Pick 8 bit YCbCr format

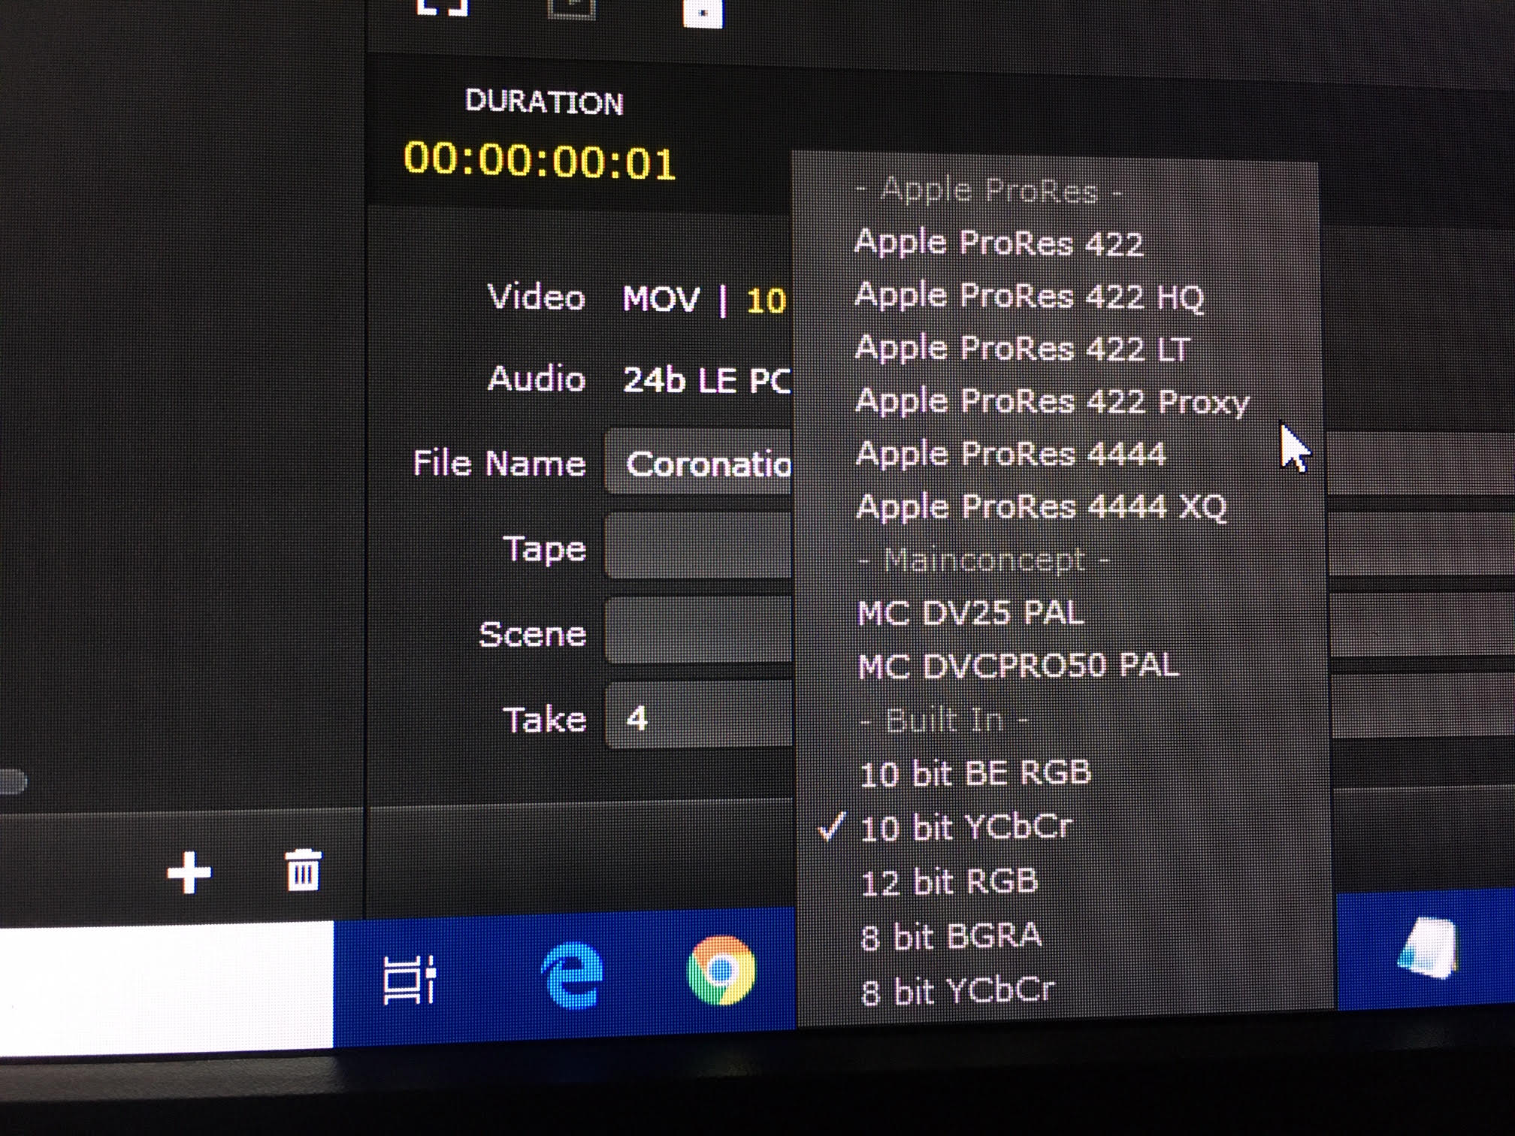[958, 992]
